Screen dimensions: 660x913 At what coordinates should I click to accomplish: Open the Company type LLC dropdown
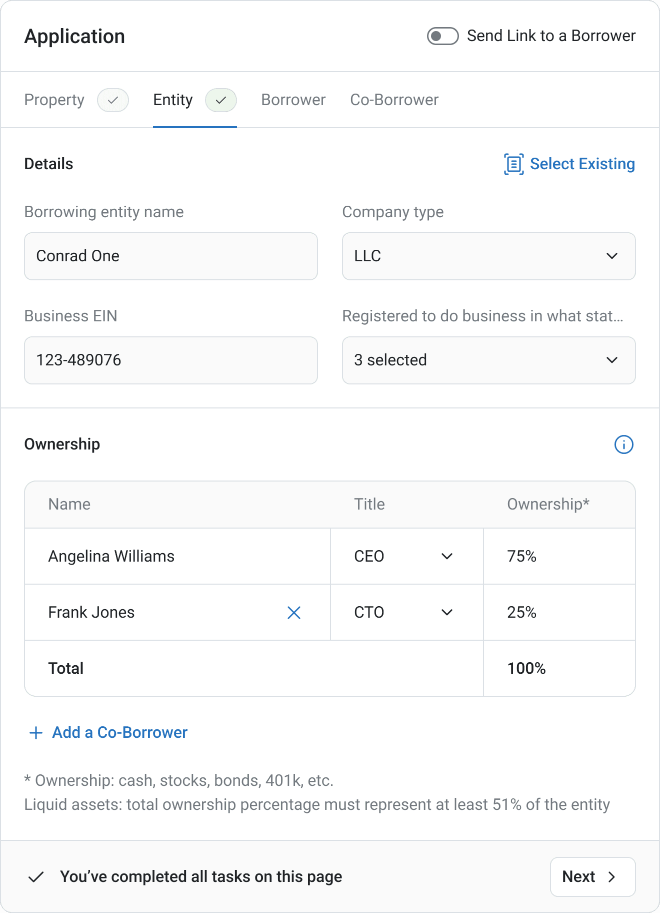(x=488, y=256)
